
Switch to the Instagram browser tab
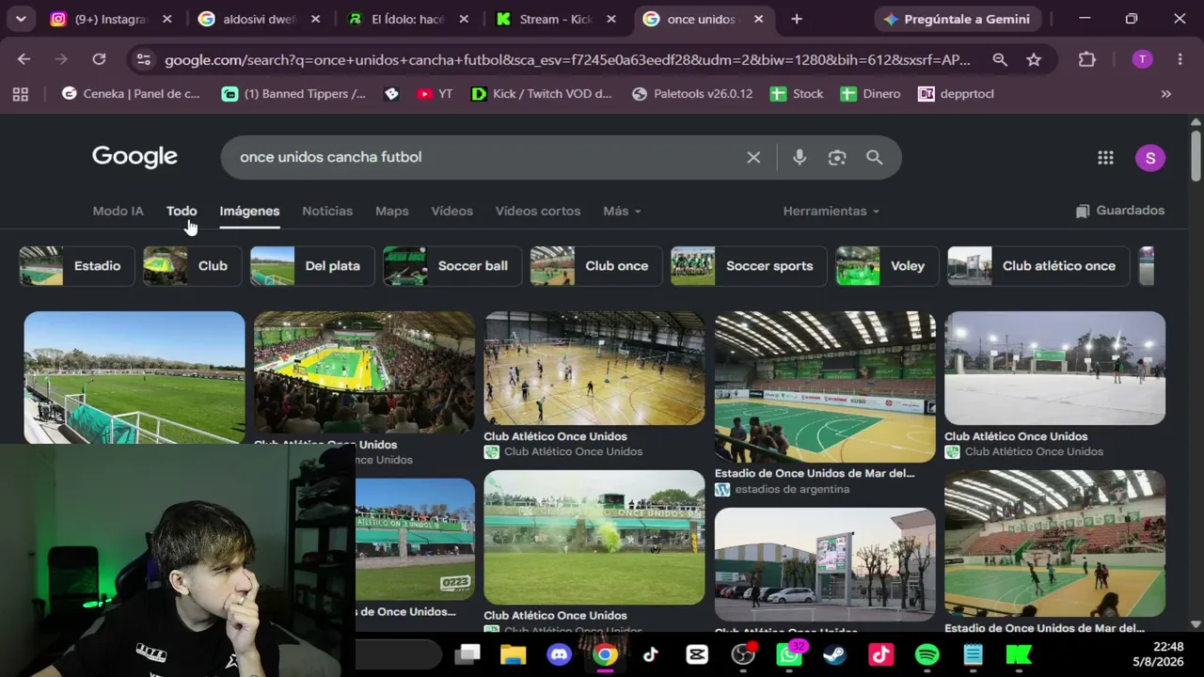coord(111,19)
